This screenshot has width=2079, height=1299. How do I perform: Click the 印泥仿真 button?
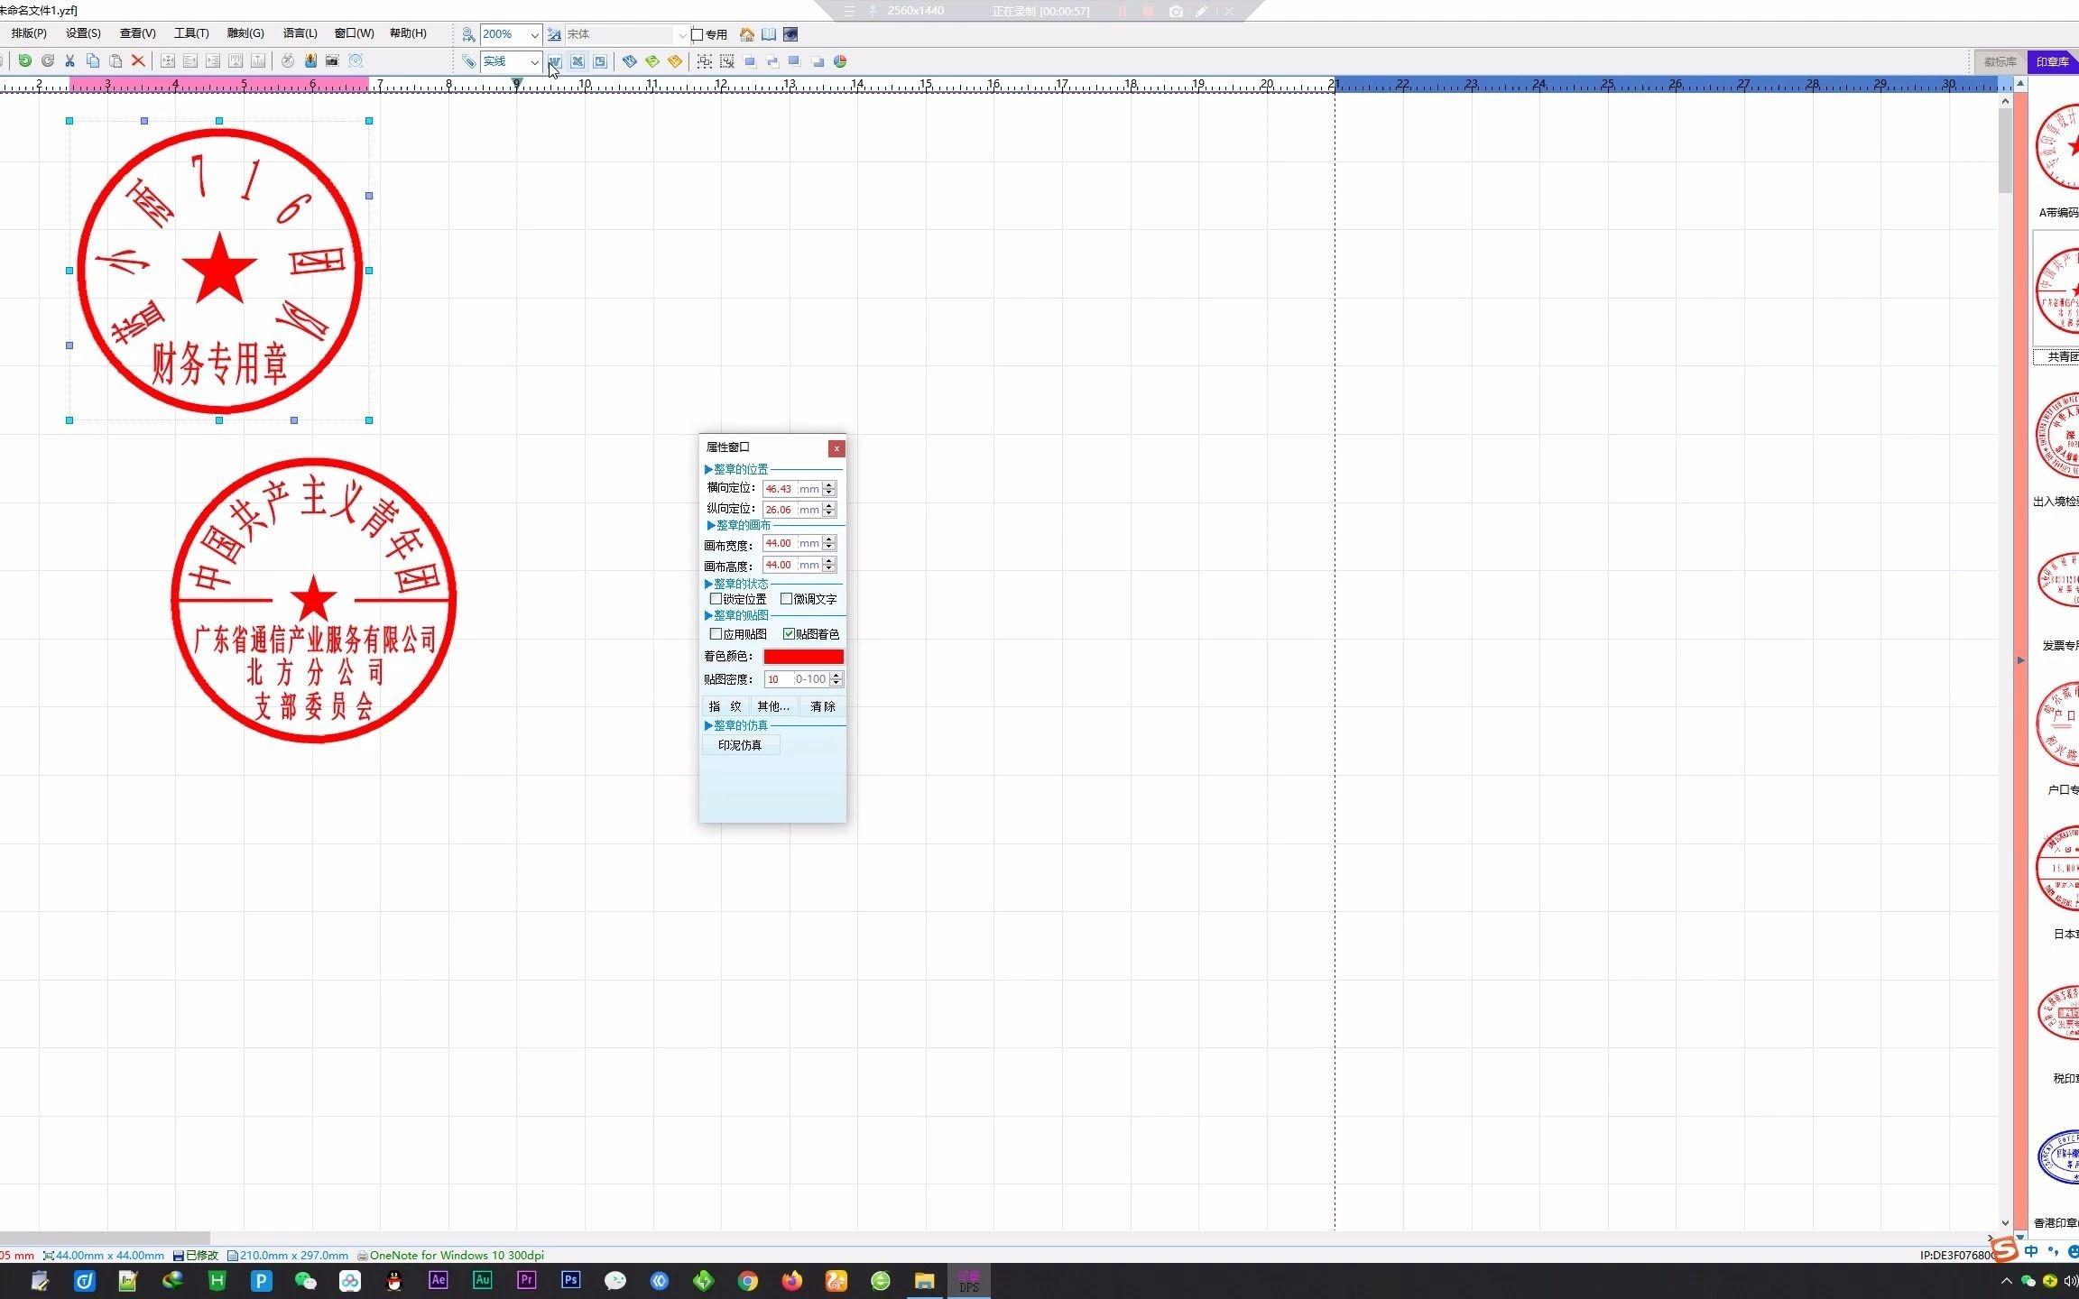741,745
